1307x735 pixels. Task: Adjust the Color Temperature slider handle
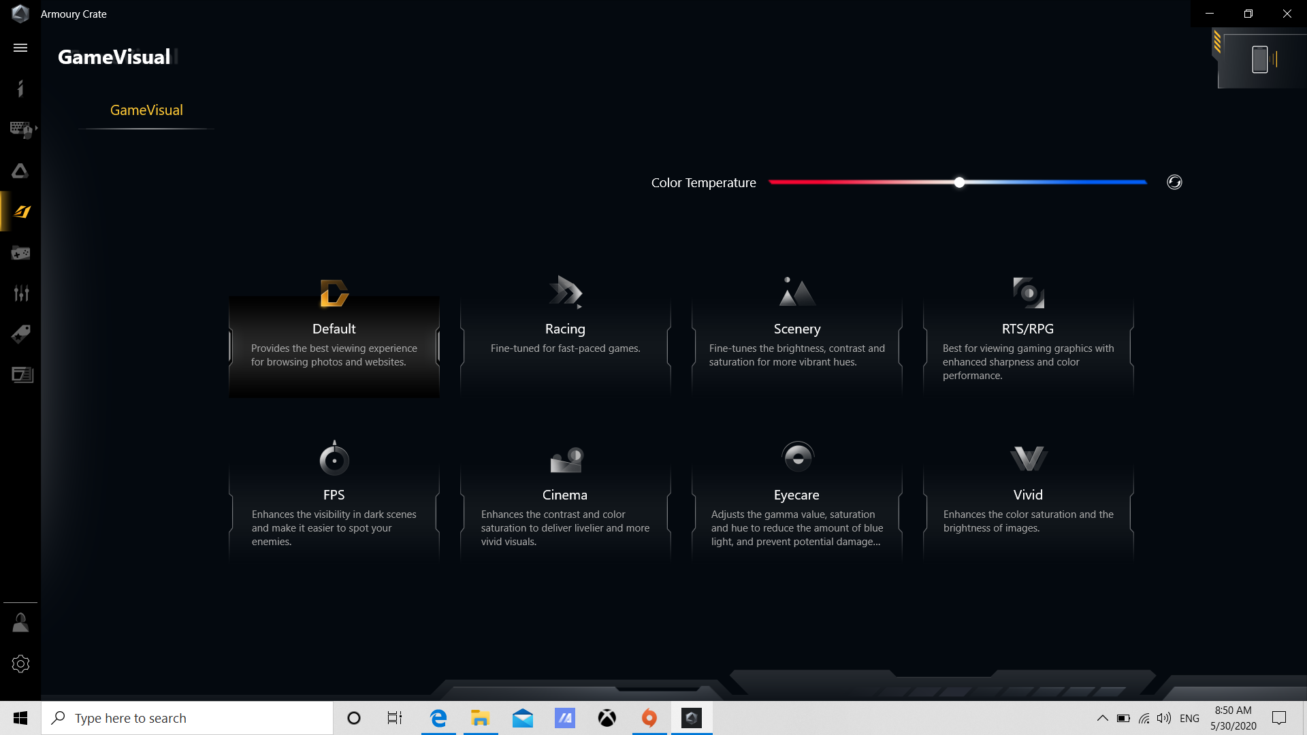pyautogui.click(x=959, y=182)
